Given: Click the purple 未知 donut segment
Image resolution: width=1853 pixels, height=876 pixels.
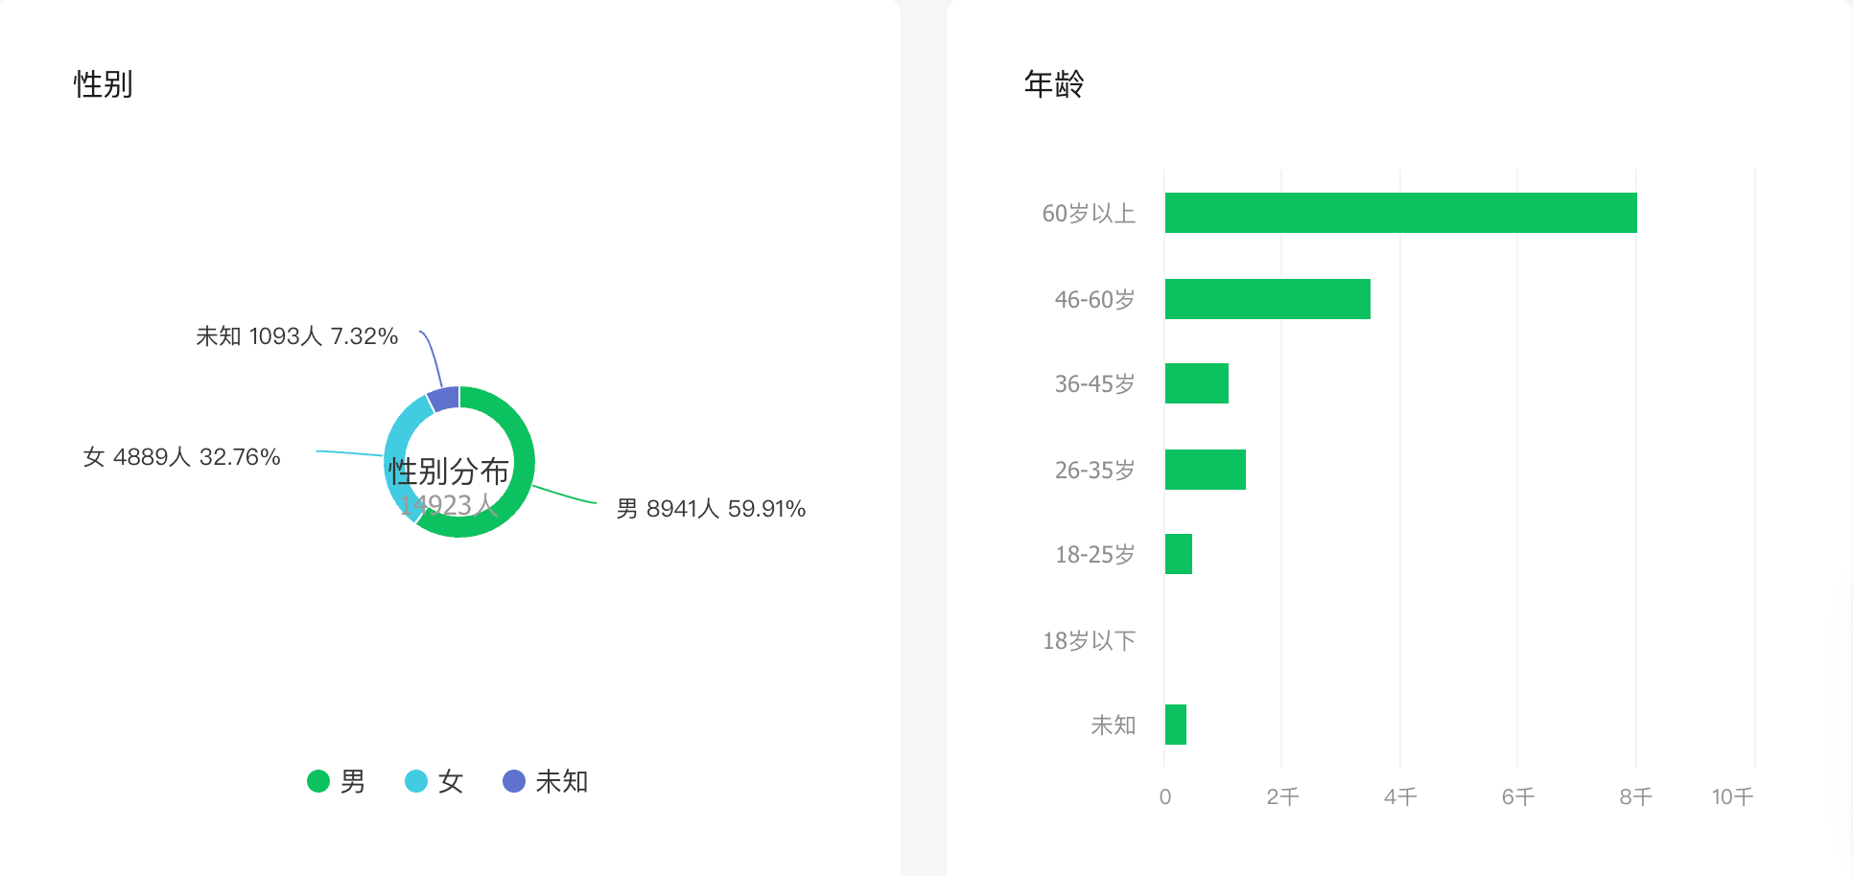Looking at the screenshot, I should pos(443,399).
